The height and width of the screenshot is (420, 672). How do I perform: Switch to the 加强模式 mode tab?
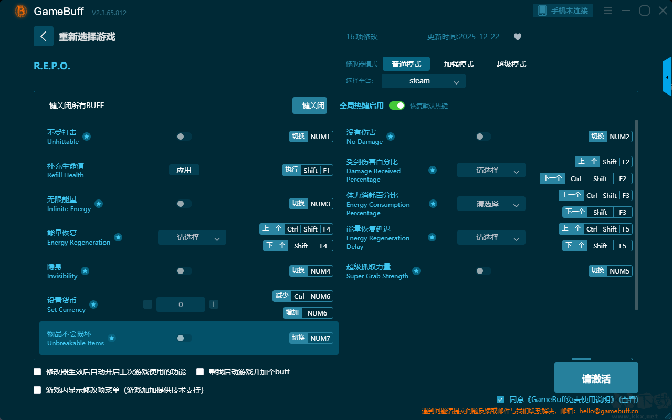tap(459, 64)
